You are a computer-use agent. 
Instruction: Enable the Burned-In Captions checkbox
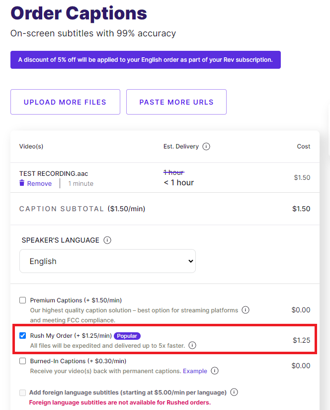[x=23, y=361]
